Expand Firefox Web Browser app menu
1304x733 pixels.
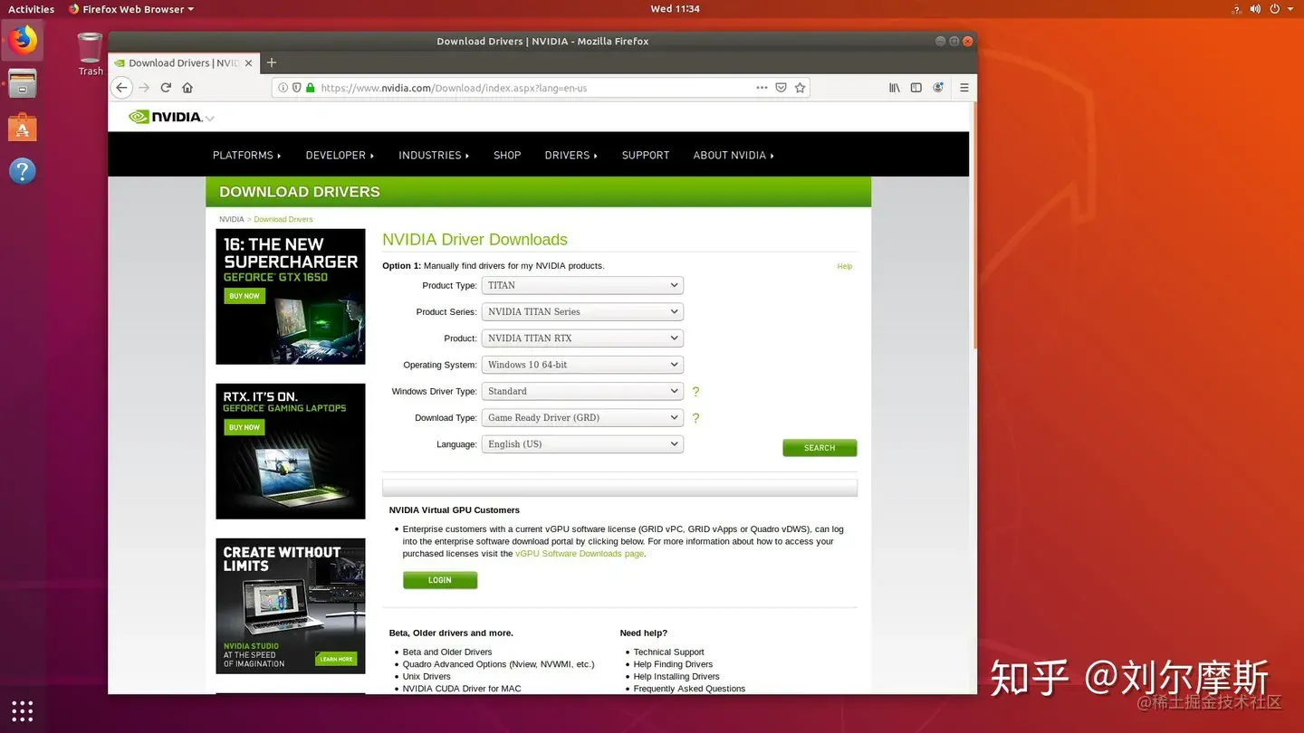[x=131, y=9]
